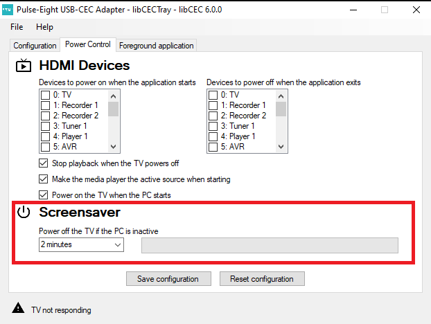Click Reset configuration button
This screenshot has height=324, width=431.
[x=262, y=279]
